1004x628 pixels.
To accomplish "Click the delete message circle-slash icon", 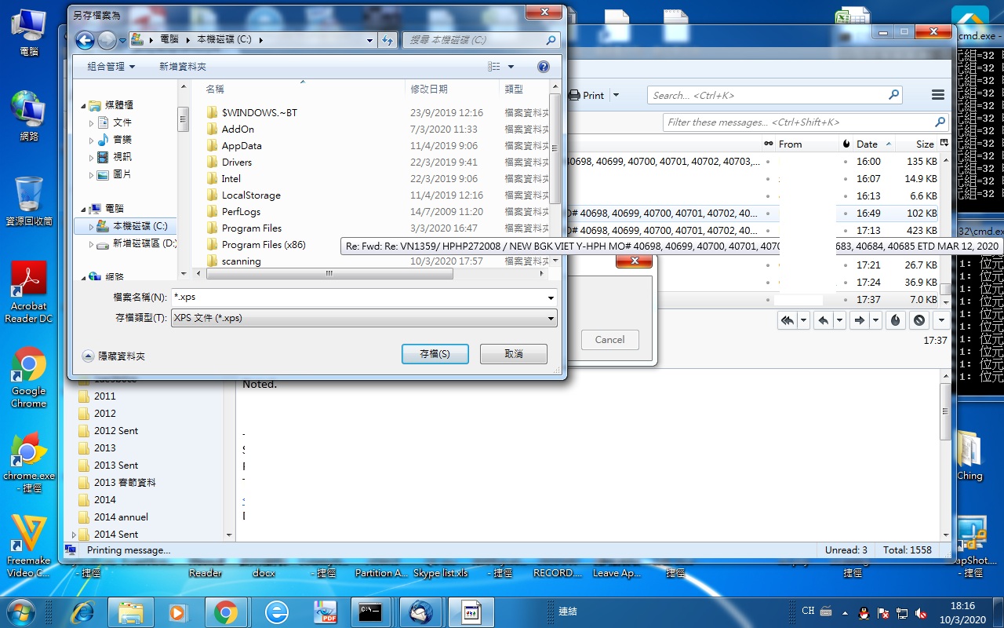I will coord(919,320).
